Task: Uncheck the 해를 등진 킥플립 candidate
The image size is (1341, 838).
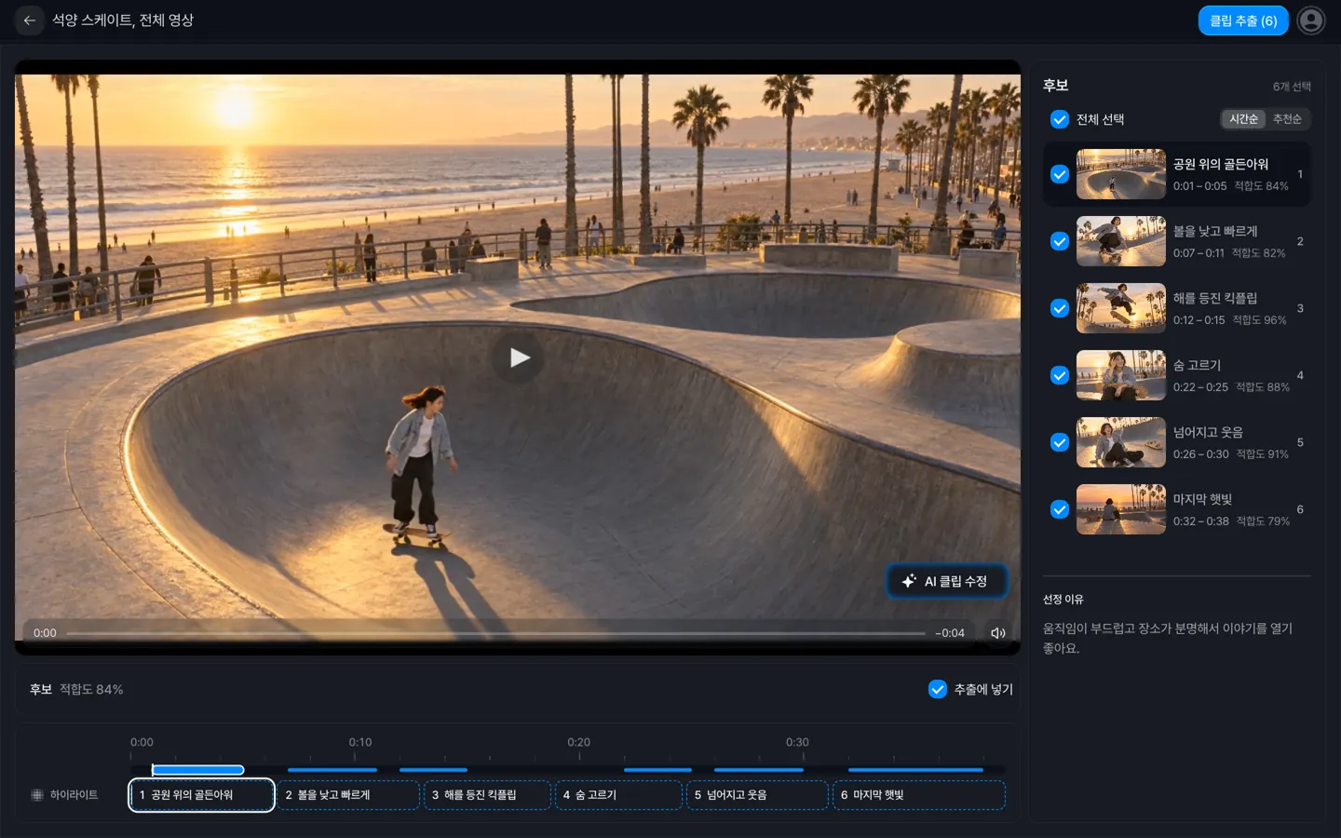Action: pyautogui.click(x=1060, y=308)
